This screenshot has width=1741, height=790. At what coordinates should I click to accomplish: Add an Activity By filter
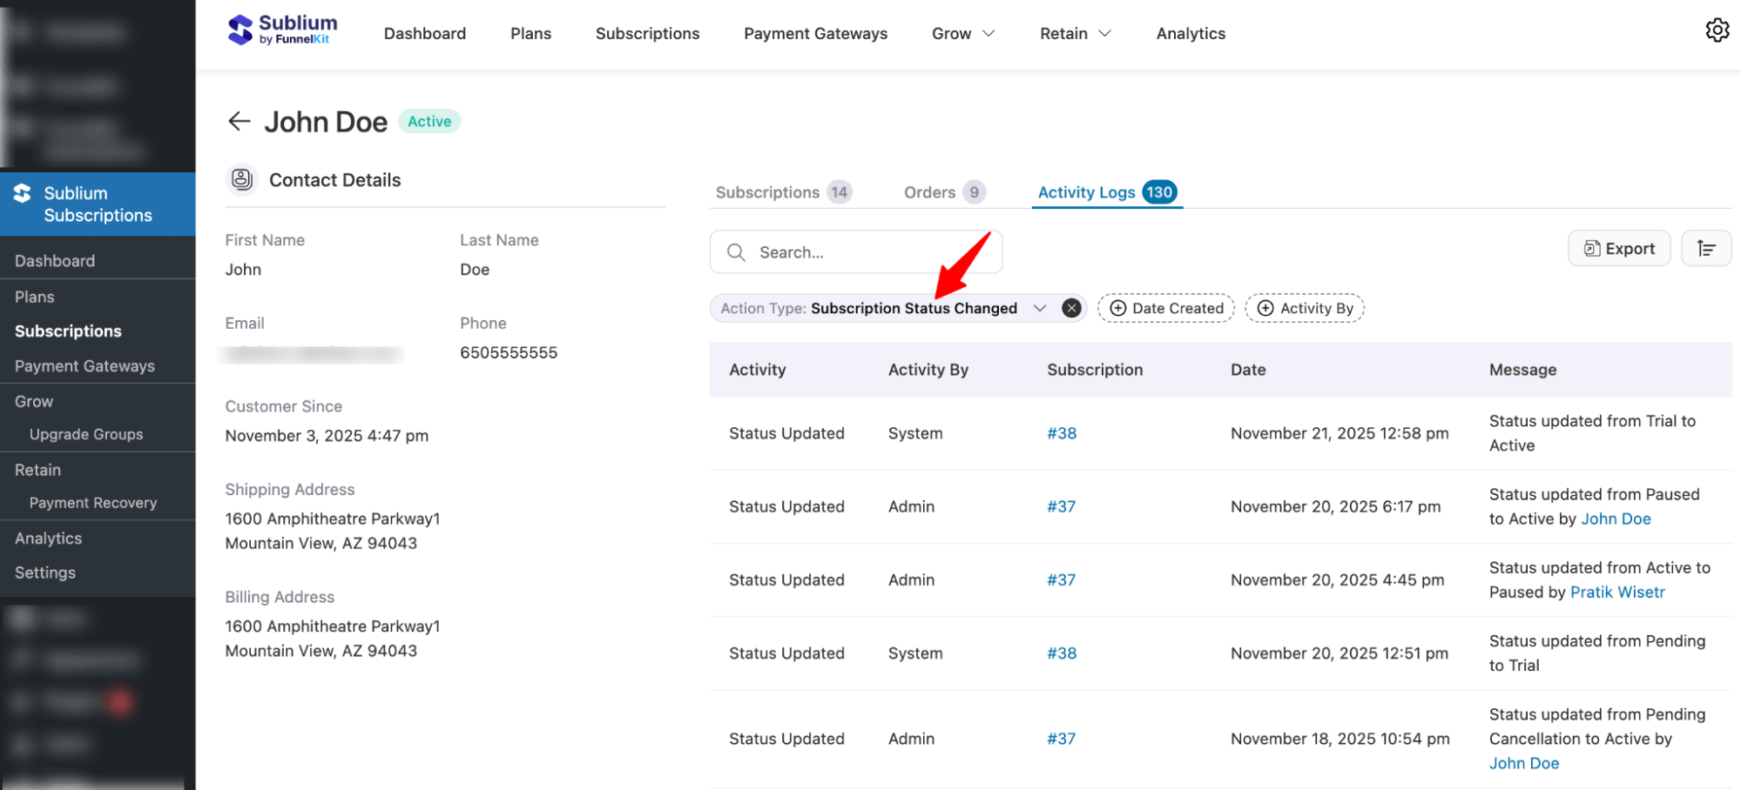pyautogui.click(x=1304, y=307)
